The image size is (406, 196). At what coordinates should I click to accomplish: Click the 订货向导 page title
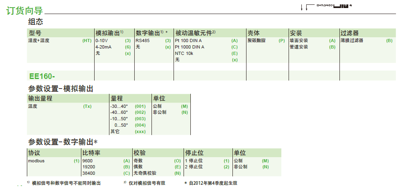tap(24, 10)
